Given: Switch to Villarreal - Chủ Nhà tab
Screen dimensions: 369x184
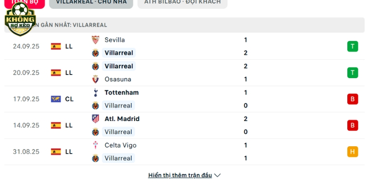Looking at the screenshot, I should (91, 3).
